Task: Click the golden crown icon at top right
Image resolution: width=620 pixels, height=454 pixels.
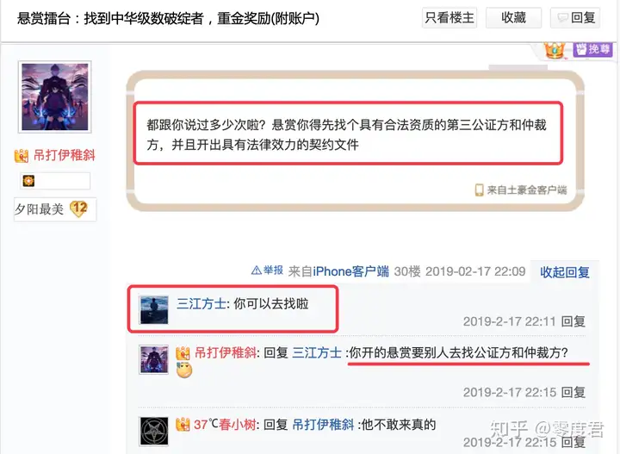Action: click(555, 50)
